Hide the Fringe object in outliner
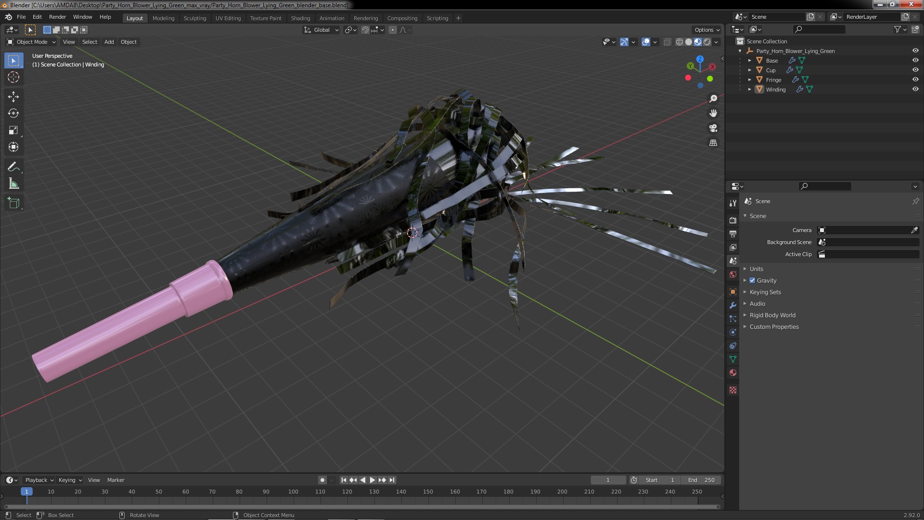 pyautogui.click(x=915, y=79)
